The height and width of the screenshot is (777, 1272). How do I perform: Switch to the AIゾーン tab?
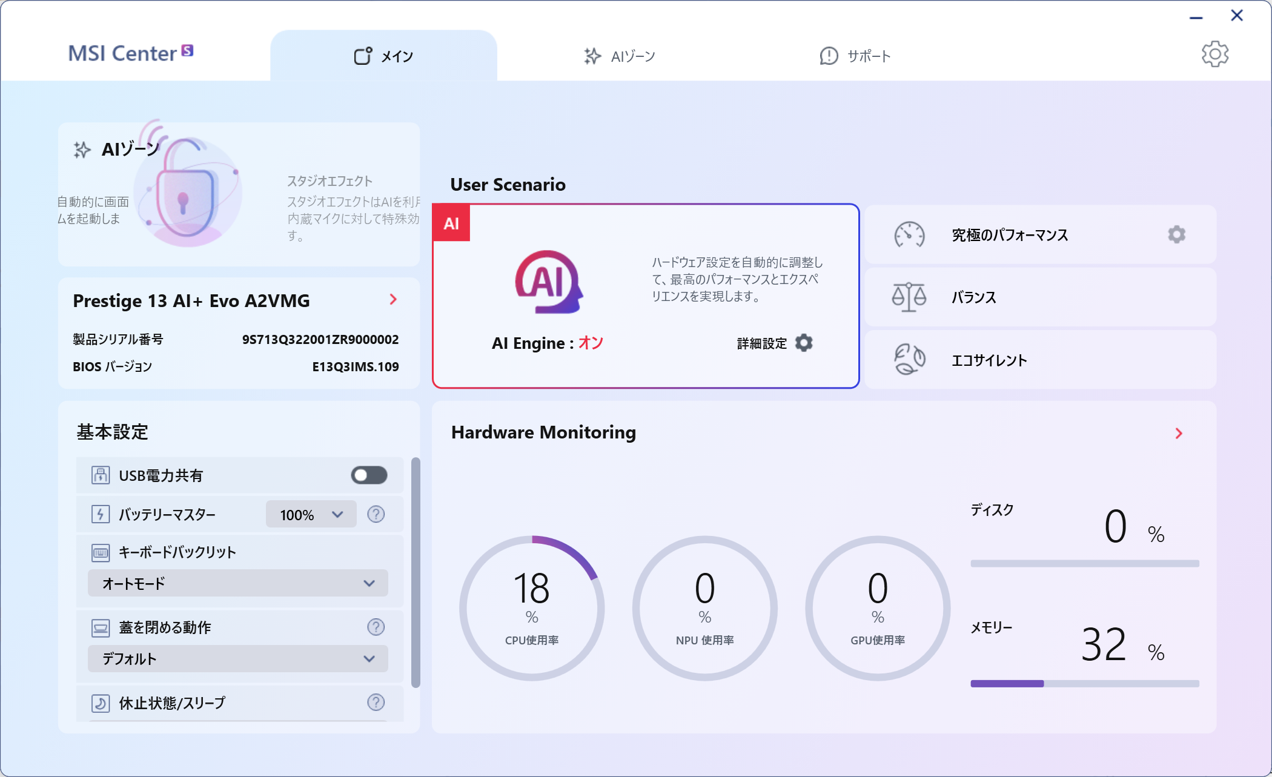point(619,56)
